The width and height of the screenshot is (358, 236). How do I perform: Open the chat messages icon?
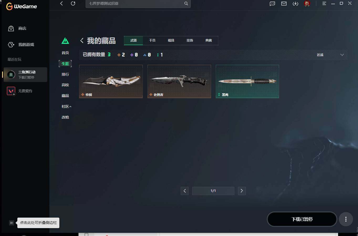pos(272,3)
